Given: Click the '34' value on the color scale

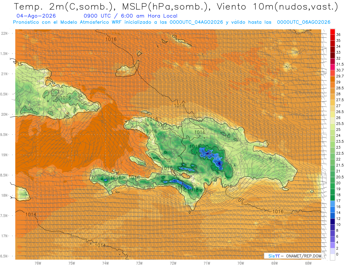Looking at the screenshot, I should [338, 46].
